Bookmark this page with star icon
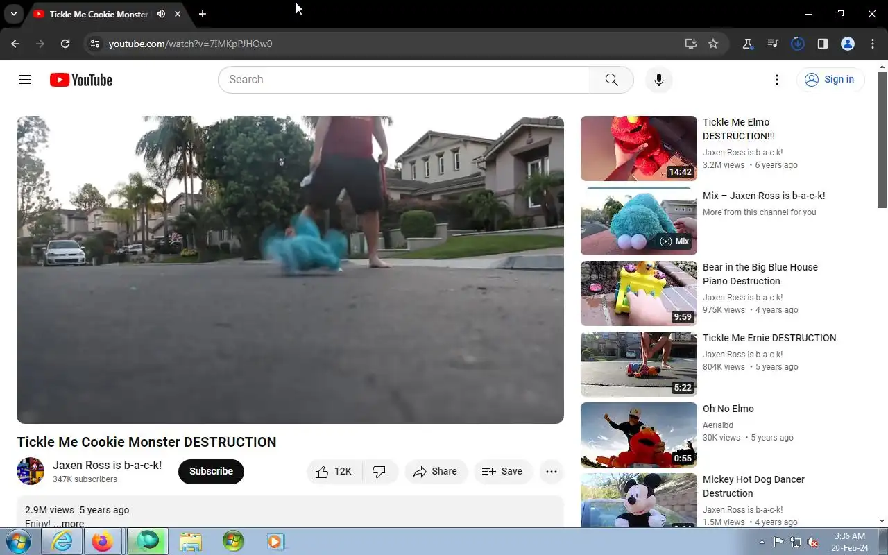888x555 pixels. coord(713,44)
